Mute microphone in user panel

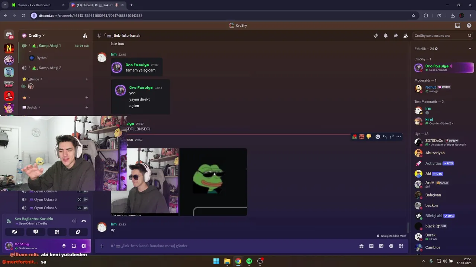[64, 246]
